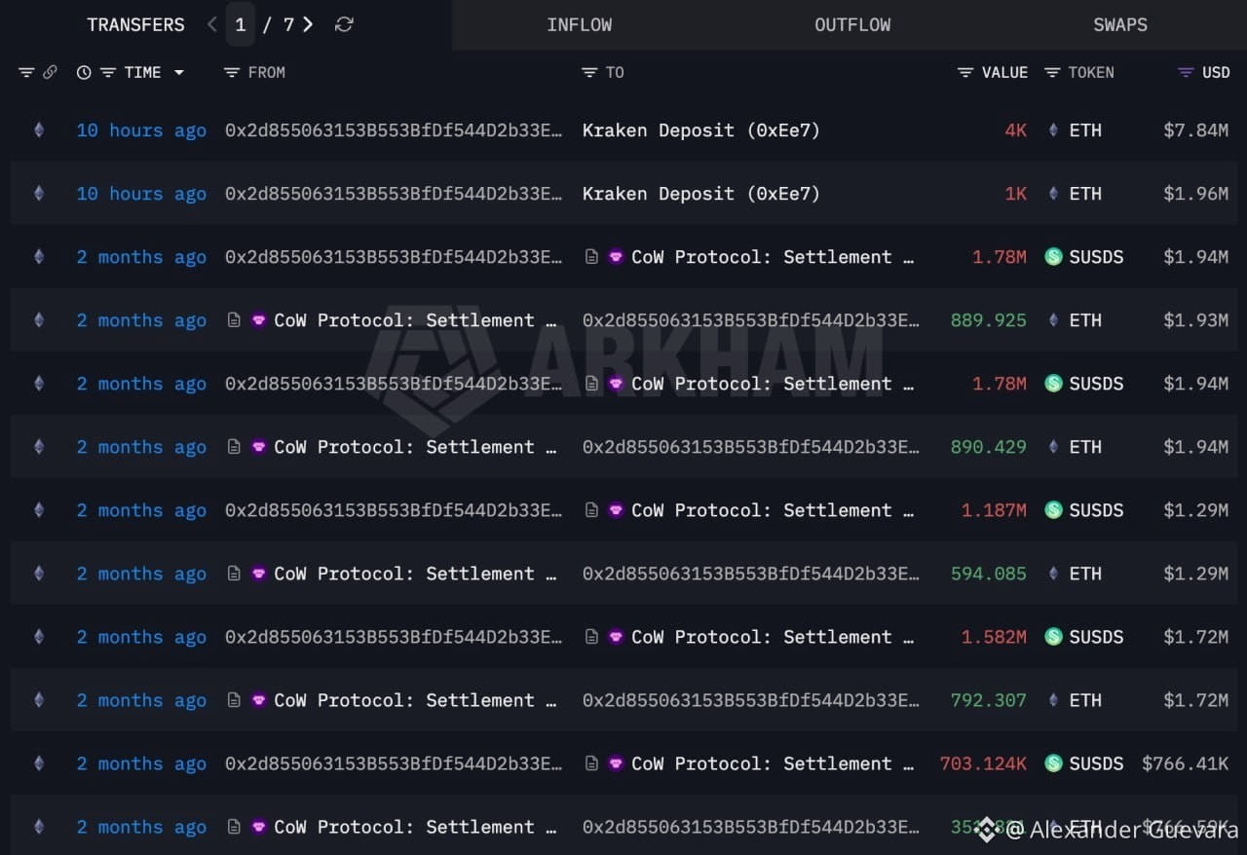Refresh the transfers list
Image resolution: width=1247 pixels, height=855 pixels.
[344, 24]
